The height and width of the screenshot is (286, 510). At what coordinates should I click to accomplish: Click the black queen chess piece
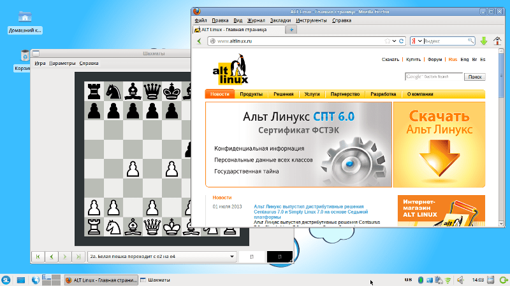[152, 91]
